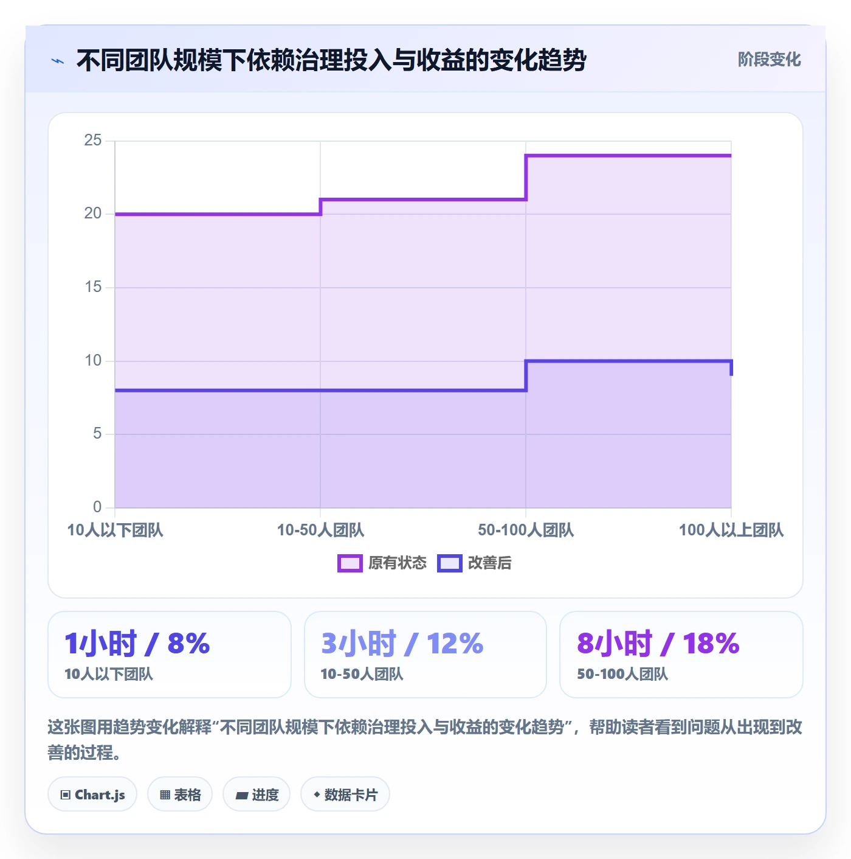Click the 改善后 blue legend swatch
Viewport: 851px width, 859px height.
click(450, 563)
